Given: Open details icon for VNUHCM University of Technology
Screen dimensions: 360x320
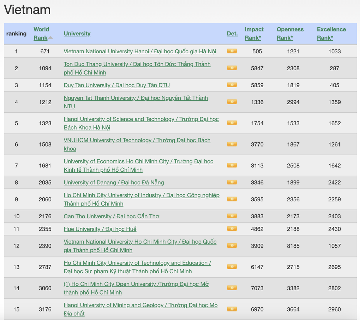Looking at the screenshot, I should (232, 144).
